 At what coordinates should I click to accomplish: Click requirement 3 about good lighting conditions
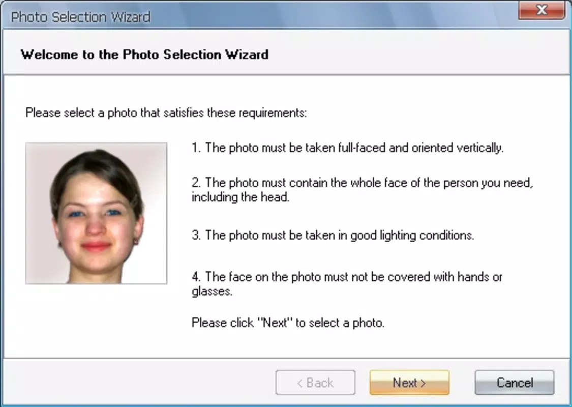click(x=333, y=235)
